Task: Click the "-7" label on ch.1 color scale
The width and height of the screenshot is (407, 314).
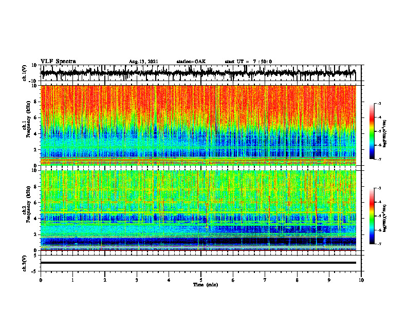Action: 379,159
